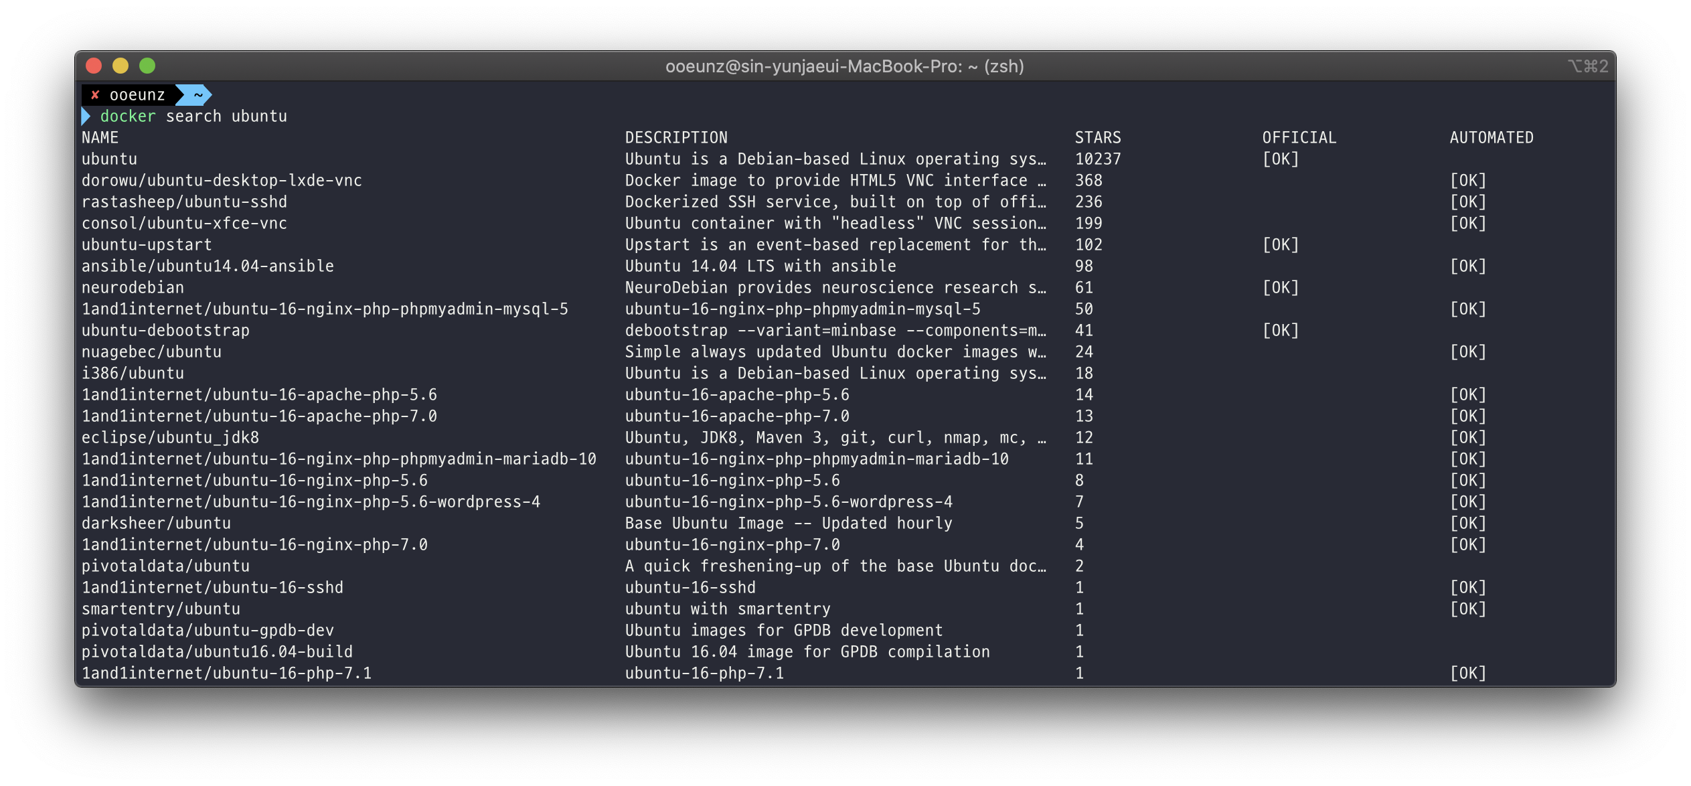Click the blue prompt arrow before docker

coord(86,116)
